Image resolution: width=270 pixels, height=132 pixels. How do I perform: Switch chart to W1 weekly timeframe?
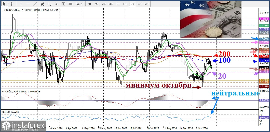click(x=140, y=4)
